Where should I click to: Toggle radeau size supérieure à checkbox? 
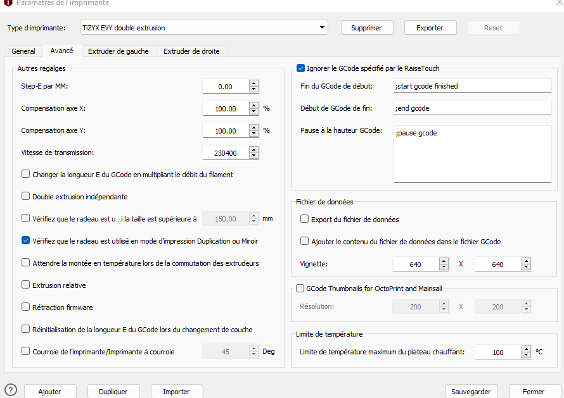coord(25,218)
